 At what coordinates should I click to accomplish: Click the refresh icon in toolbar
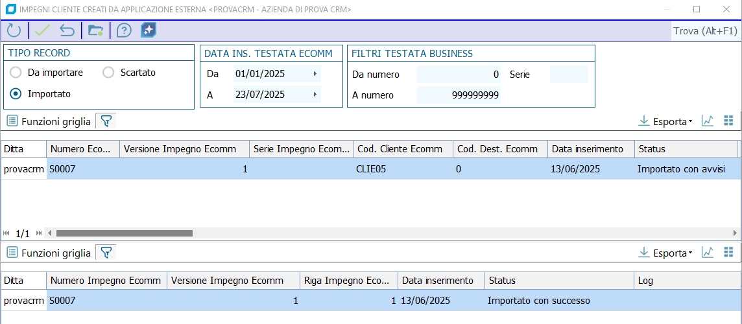[14, 30]
